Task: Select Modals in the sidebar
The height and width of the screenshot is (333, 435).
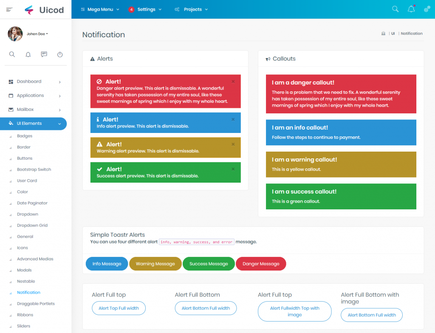Action: tap(24, 270)
